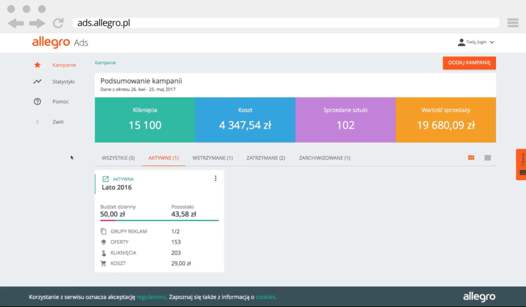The image size is (526, 307).
Task: Click the AKTYWNA status label
Action: [x=123, y=179]
